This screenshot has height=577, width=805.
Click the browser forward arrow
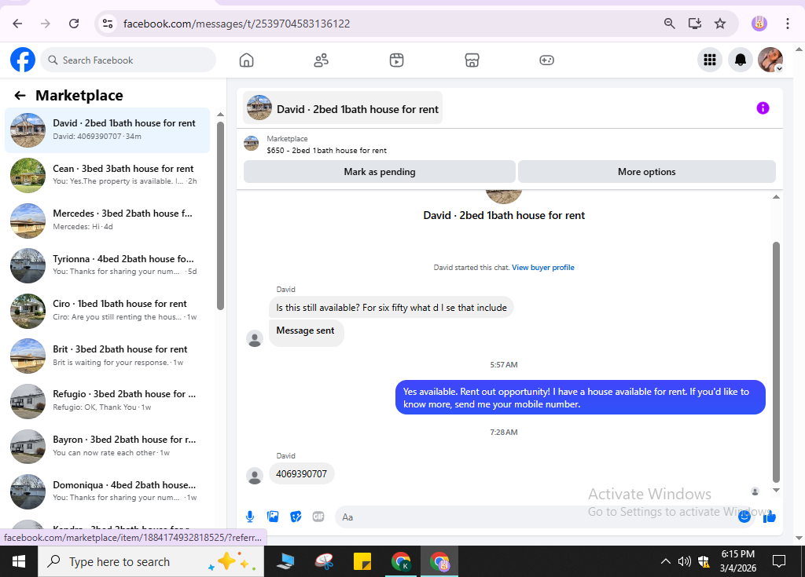[x=46, y=24]
